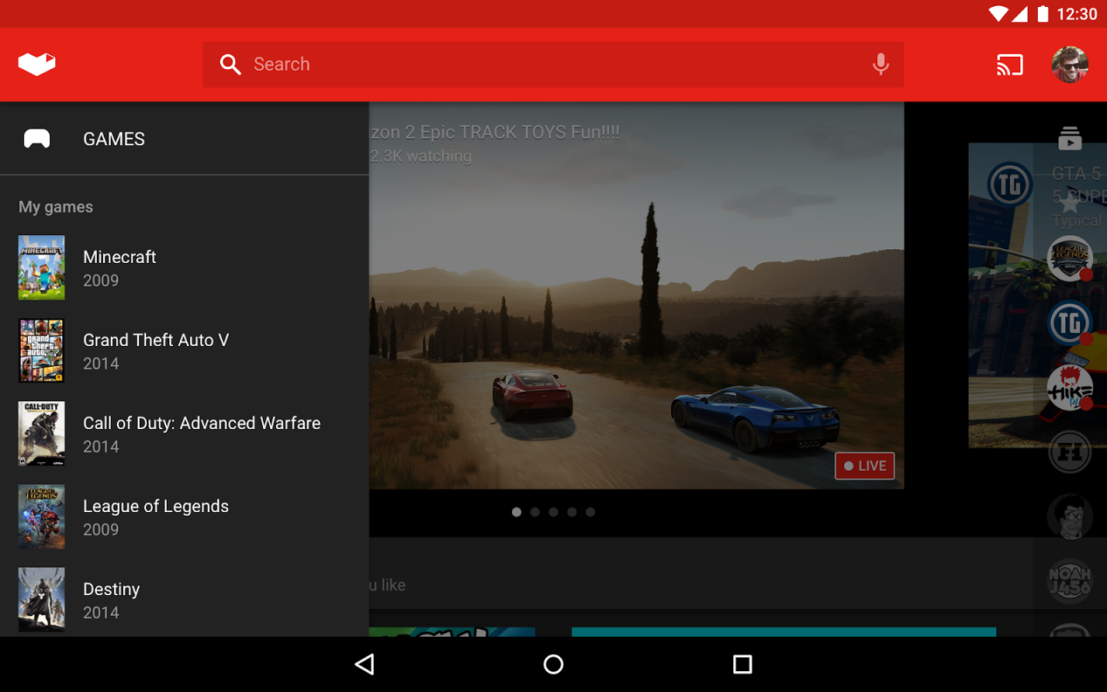
Task: Open the user profile avatar
Action: (1070, 65)
